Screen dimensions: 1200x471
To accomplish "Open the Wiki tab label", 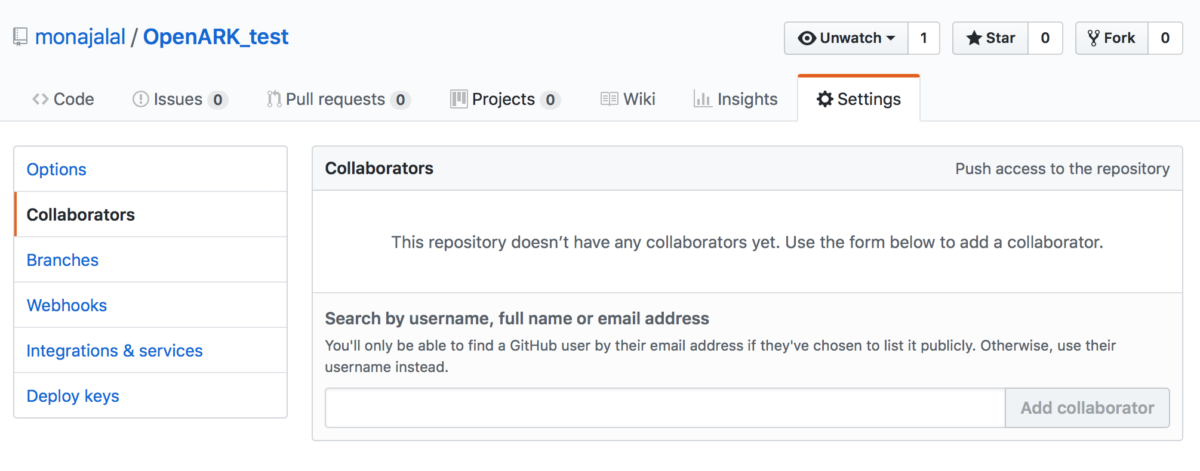I will pos(639,99).
